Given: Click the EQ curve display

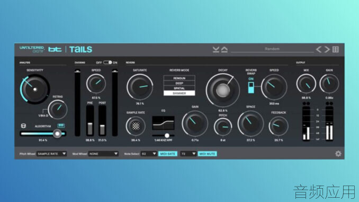Looking at the screenshot, I should point(163,122).
